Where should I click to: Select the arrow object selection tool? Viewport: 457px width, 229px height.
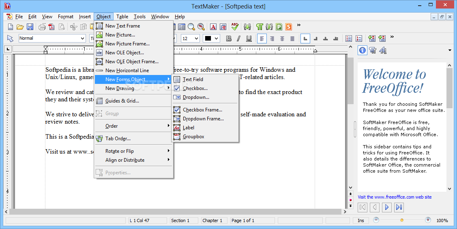point(11,39)
